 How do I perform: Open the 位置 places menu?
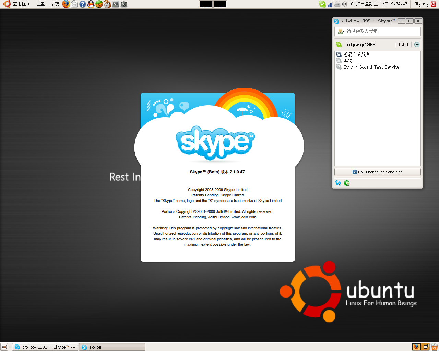click(40, 4)
